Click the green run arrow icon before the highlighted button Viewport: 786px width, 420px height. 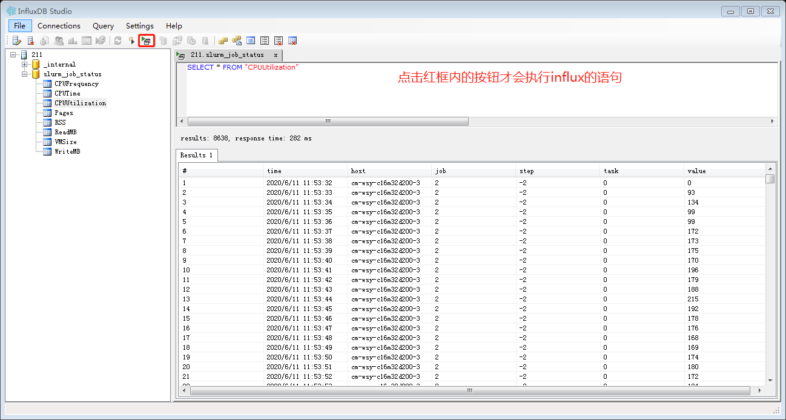(132, 41)
